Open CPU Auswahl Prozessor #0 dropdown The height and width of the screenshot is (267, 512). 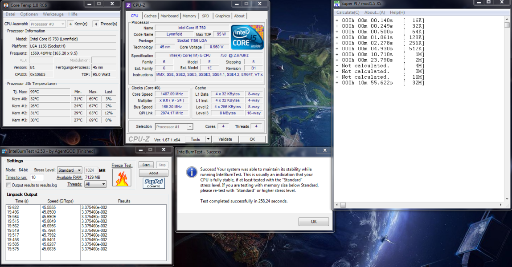pyautogui.click(x=48, y=24)
